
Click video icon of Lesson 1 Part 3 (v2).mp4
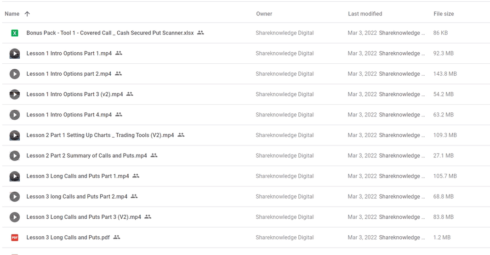14,94
